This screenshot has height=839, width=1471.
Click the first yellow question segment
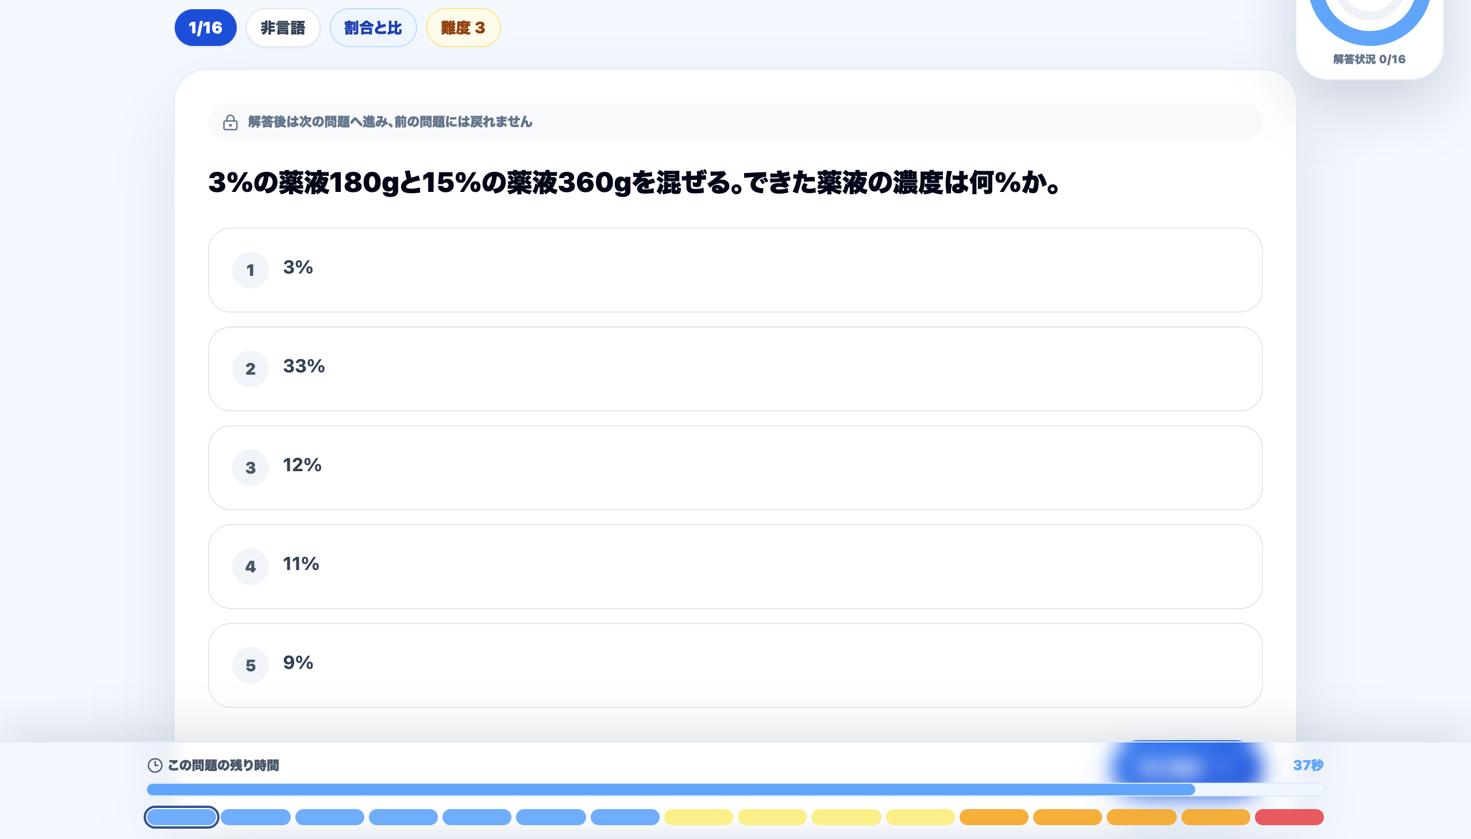point(698,817)
